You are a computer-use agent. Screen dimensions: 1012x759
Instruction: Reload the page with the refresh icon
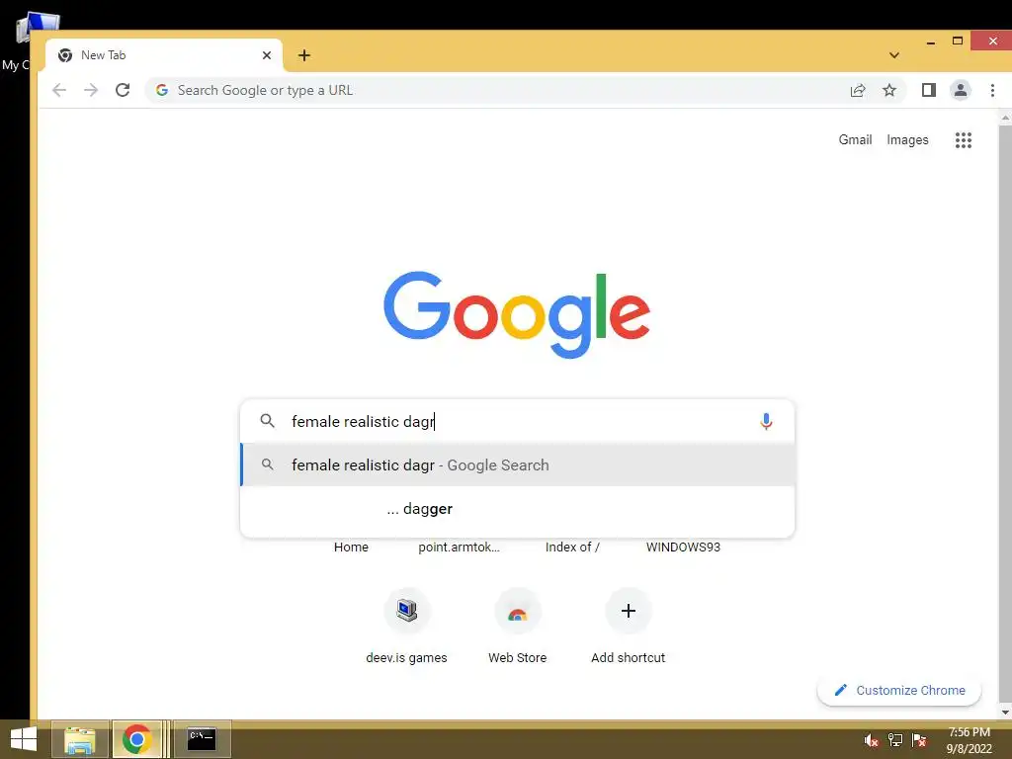[x=123, y=90]
